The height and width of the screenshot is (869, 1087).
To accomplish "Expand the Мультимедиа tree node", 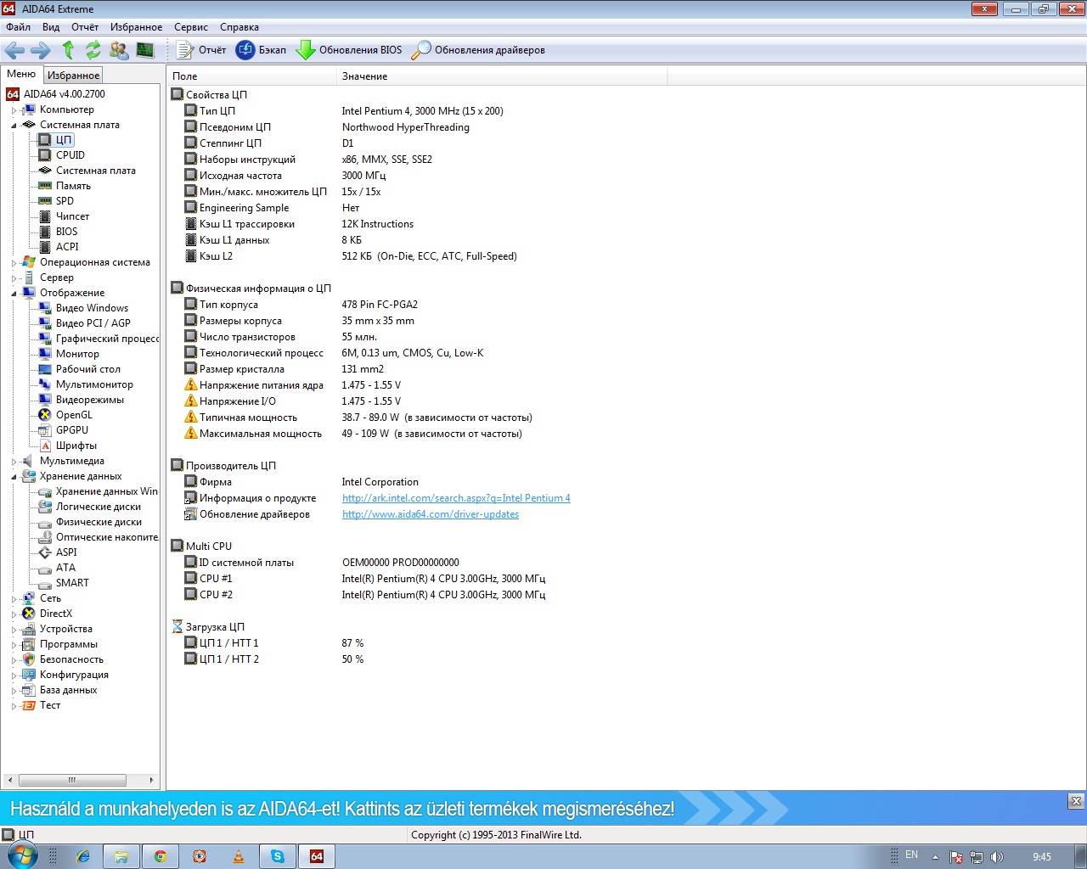I will click(14, 462).
